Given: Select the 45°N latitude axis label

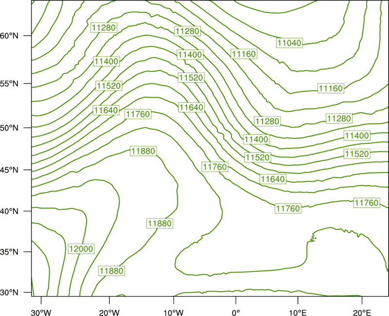Looking at the screenshot, I should (x=9, y=170).
